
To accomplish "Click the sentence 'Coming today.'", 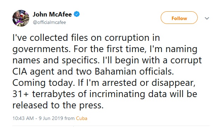I will 44,83.
